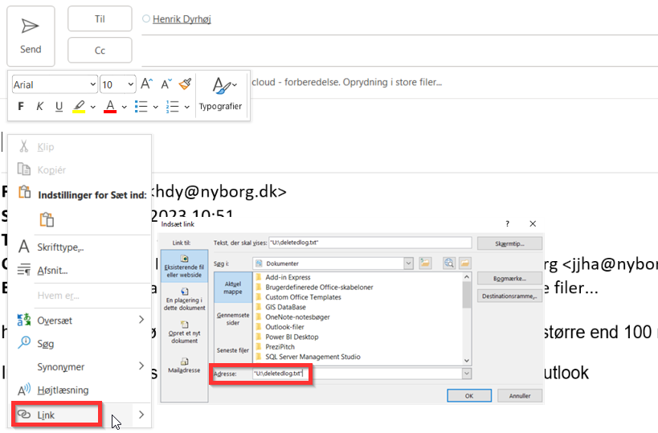Activate the Format Painter brush
Viewport: 658px width, 433px height.
tap(186, 84)
